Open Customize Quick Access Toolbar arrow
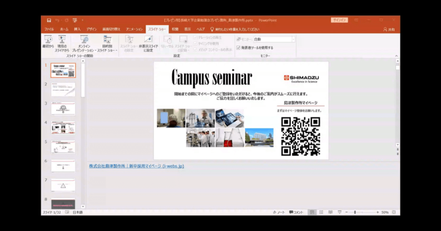Screen dimensions: 441x231 pos(82,20)
